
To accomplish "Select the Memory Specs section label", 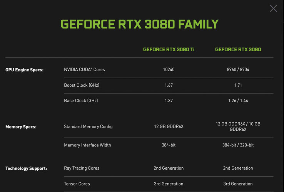I will 21,126.
